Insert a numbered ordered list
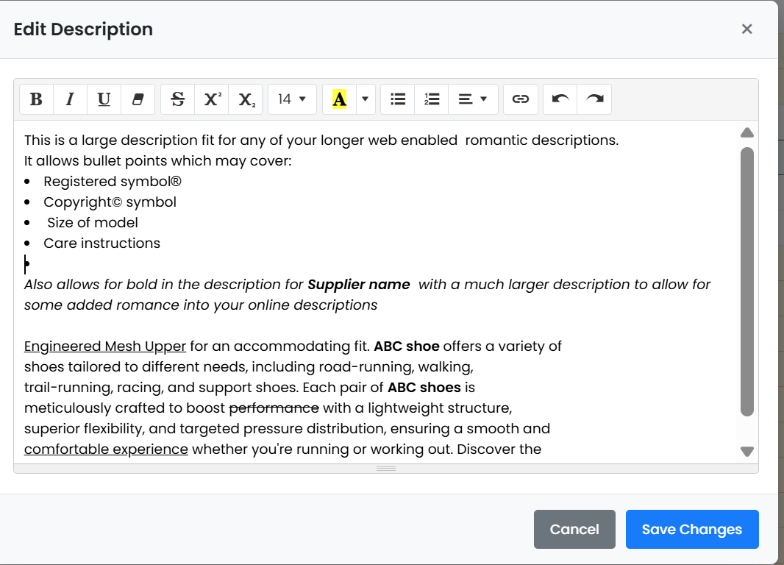 tap(432, 99)
